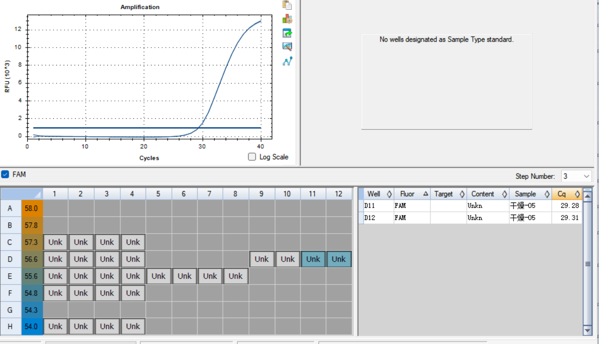The image size is (599, 344).
Task: Click the sort diamond on Cq column
Action: (577, 194)
